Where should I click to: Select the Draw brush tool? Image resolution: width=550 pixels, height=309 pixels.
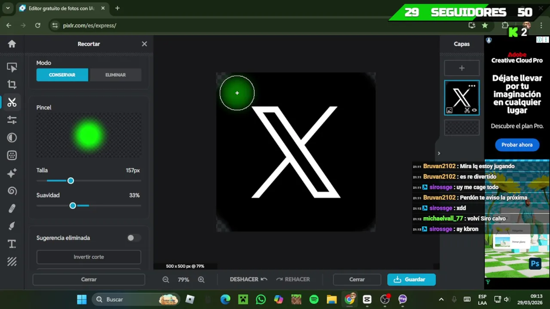coord(12,226)
